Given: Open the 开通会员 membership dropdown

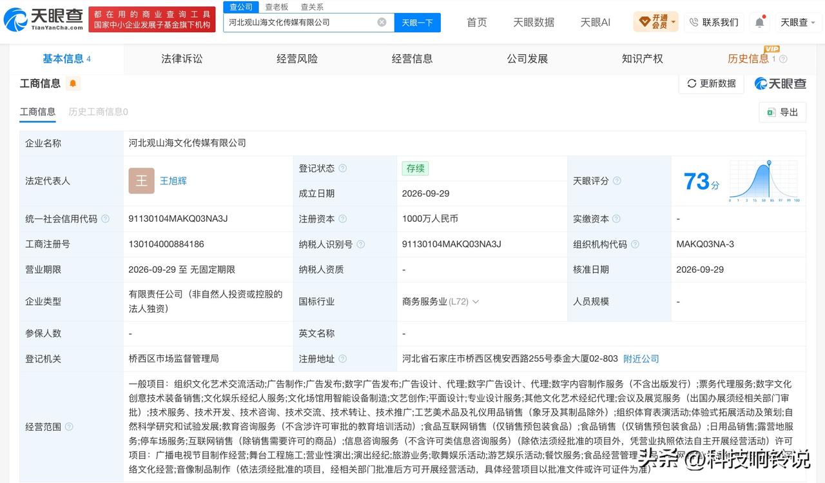Looking at the screenshot, I should tap(656, 22).
